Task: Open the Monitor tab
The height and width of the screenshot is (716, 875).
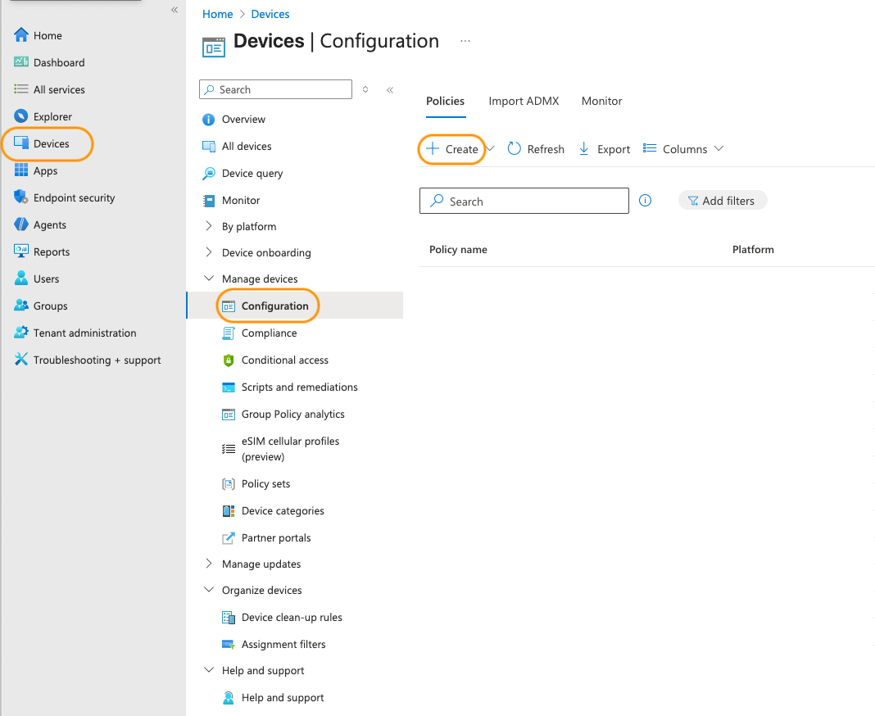Action: 601,101
